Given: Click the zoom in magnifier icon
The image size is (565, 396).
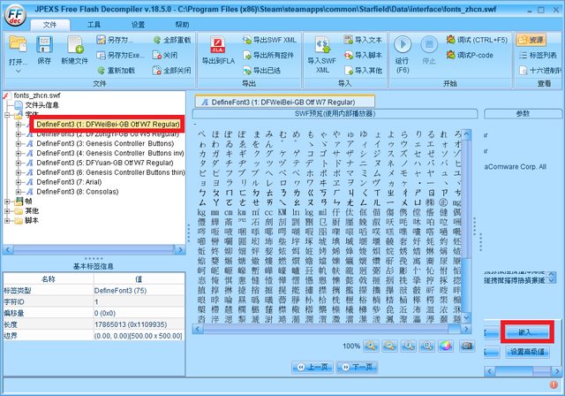Looking at the screenshot, I should pos(371,346).
